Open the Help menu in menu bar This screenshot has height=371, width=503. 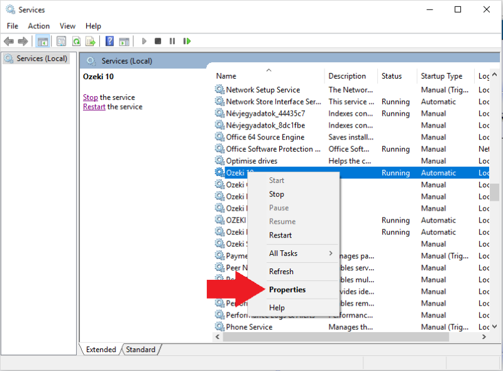tap(93, 26)
